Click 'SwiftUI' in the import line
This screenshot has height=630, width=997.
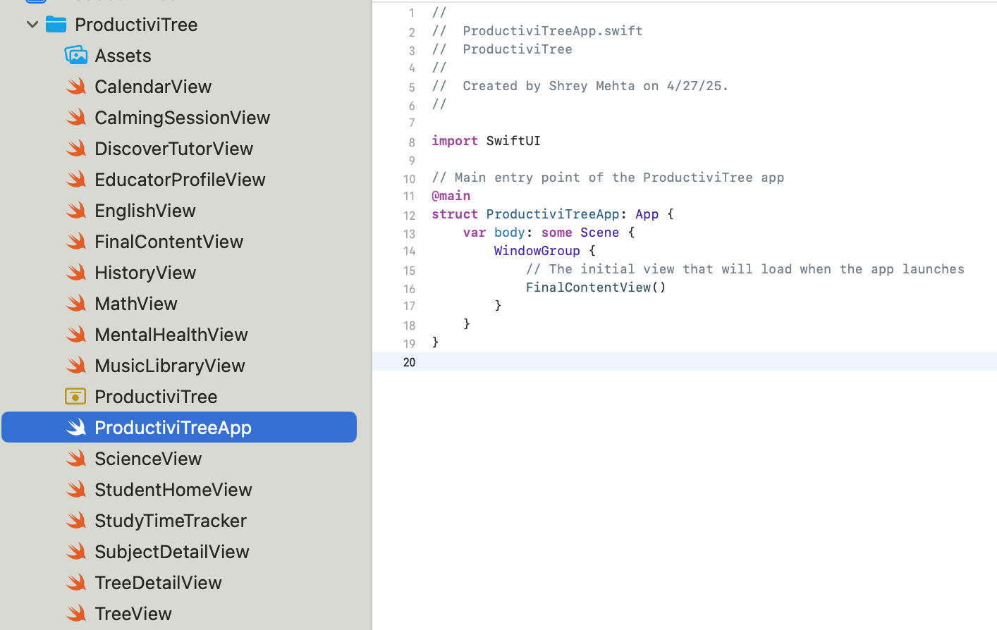(513, 140)
